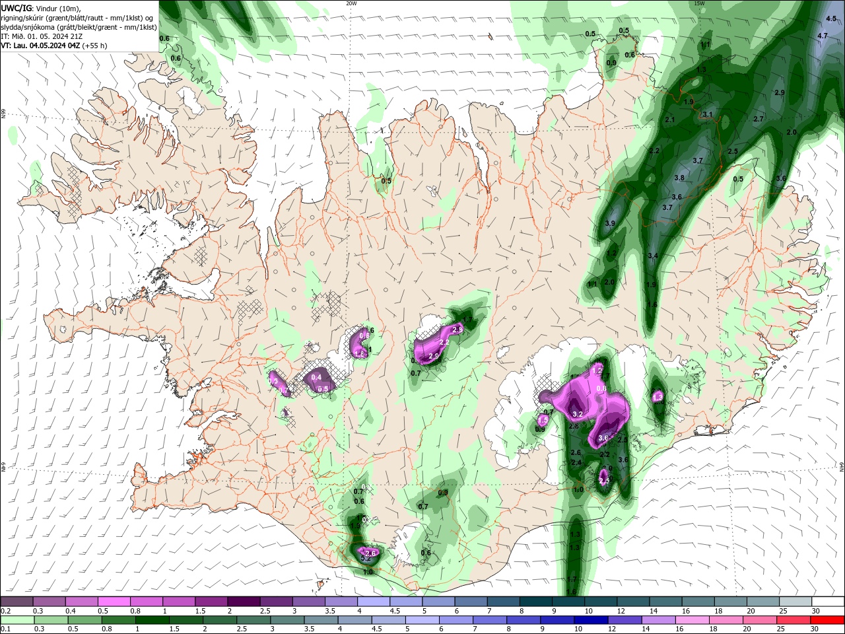Click the "0.4" snowfall value in purple area
Viewport: 845px width, 634px height.
tap(316, 377)
